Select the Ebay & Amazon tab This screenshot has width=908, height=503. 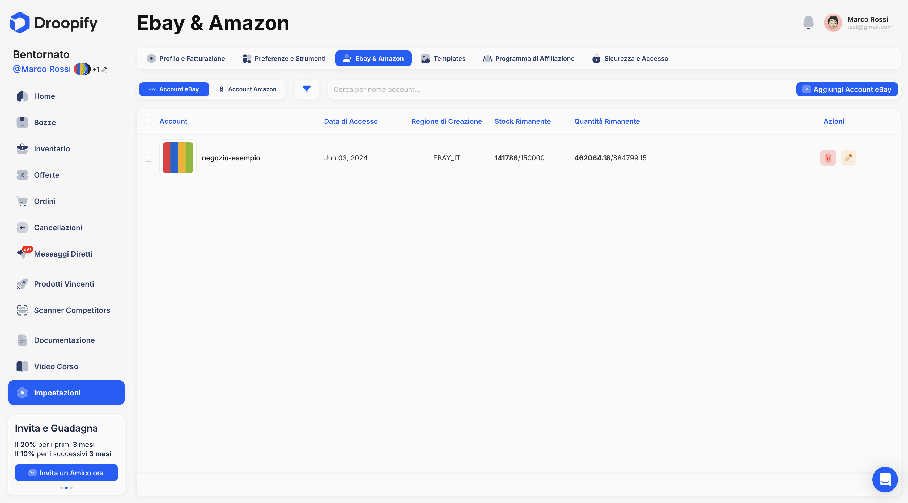(x=373, y=58)
